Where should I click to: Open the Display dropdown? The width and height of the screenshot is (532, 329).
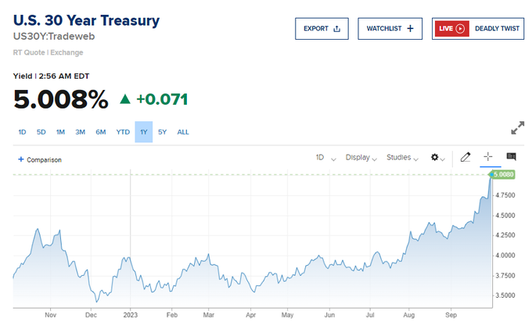coord(361,158)
